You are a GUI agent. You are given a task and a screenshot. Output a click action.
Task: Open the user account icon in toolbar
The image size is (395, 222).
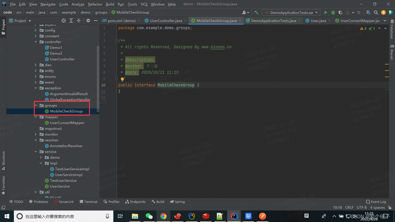(x=246, y=12)
